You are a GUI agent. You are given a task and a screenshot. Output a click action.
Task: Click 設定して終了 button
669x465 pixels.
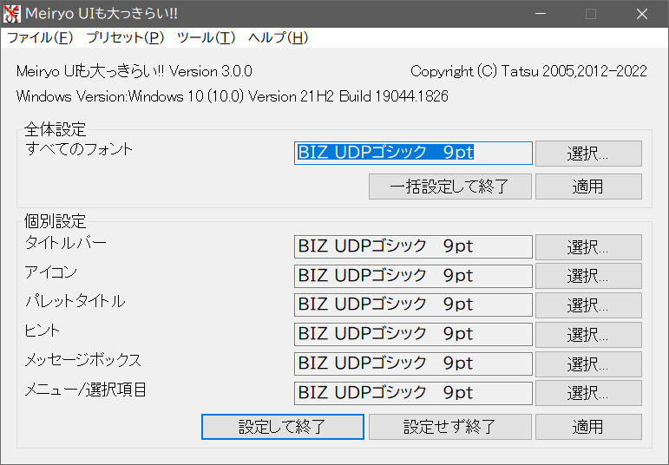[283, 427]
